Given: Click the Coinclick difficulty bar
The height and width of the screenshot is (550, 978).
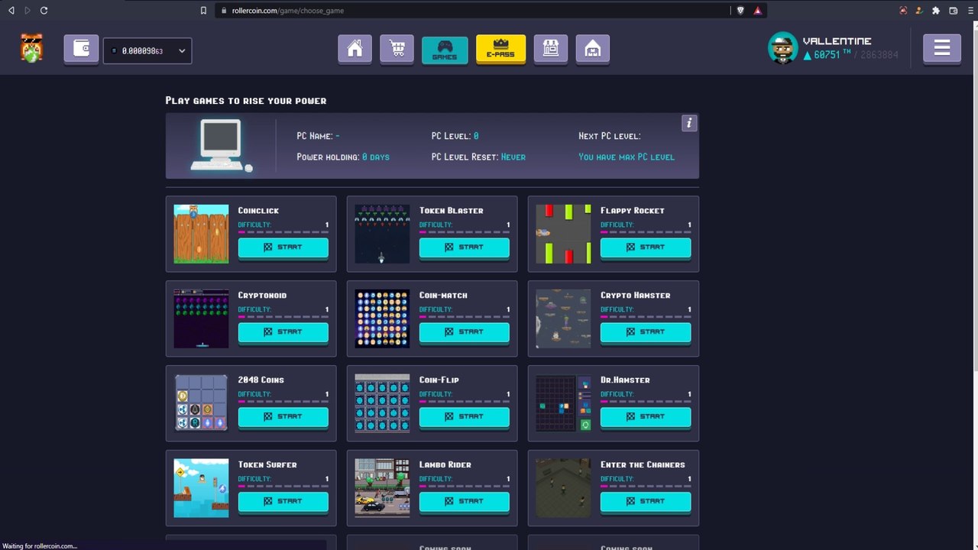Looking at the screenshot, I should (x=283, y=231).
